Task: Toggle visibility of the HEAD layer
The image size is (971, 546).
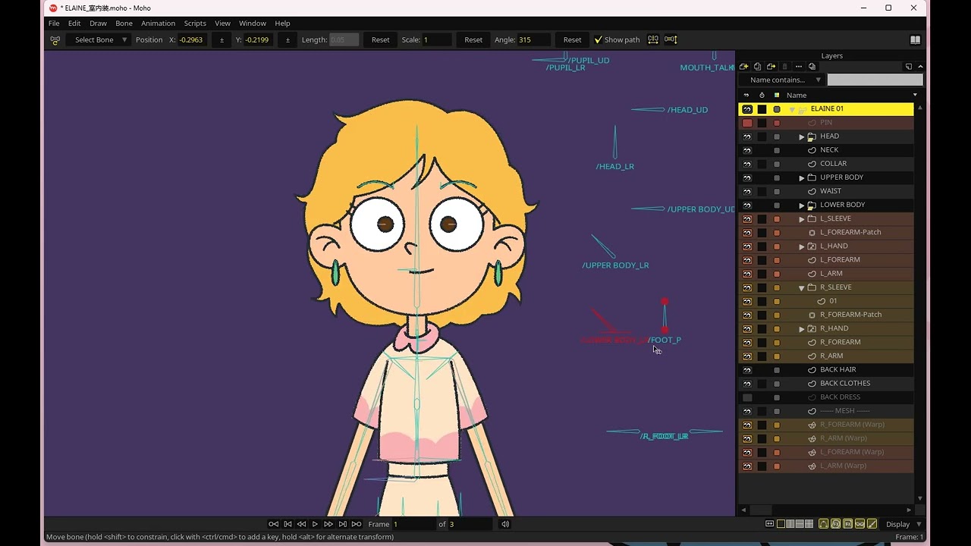Action: (747, 136)
